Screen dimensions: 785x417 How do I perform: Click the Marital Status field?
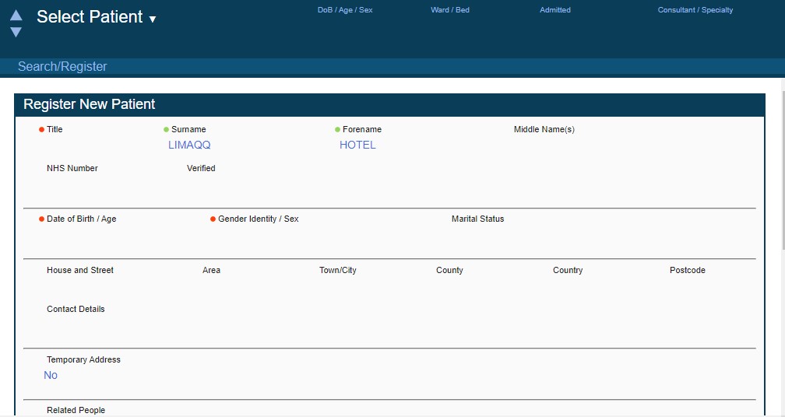[x=477, y=219]
